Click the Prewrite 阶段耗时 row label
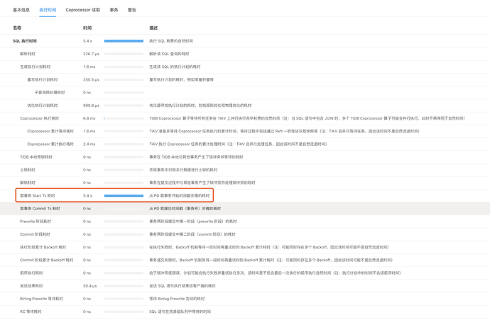This screenshot has width=490, height=320. [36, 222]
